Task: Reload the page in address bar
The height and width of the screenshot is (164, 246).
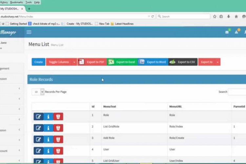Action: pyautogui.click(x=153, y=16)
